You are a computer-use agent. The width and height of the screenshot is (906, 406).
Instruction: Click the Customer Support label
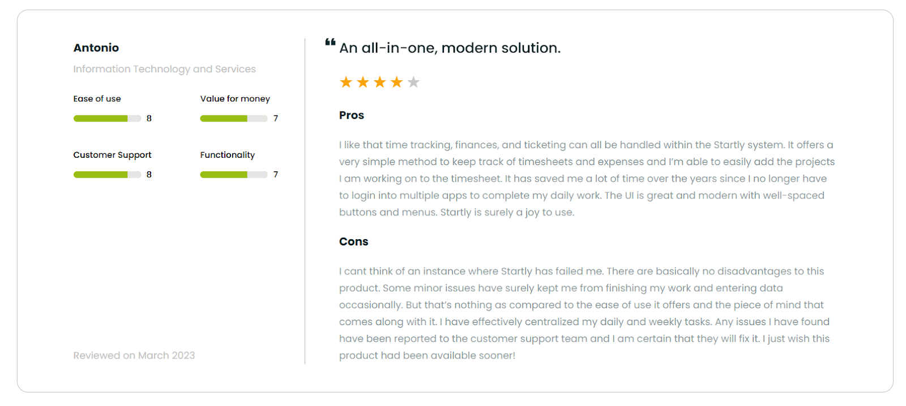click(x=112, y=155)
